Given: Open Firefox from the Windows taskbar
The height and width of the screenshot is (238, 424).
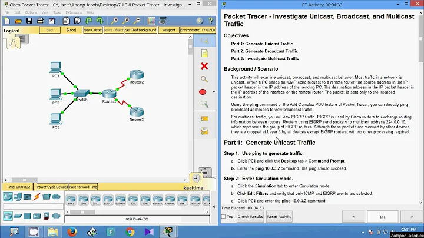Looking at the screenshot, I should pyautogui.click(x=72, y=232).
